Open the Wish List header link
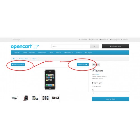Viewport: 140px width, 140px height. pyautogui.click(x=104, y=40)
